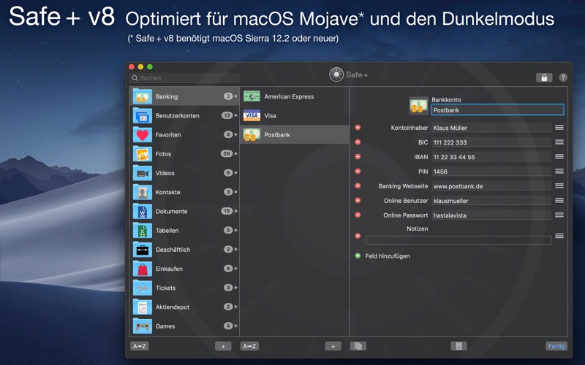Remove the Banking Webseite field
585x365 pixels.
(x=358, y=185)
